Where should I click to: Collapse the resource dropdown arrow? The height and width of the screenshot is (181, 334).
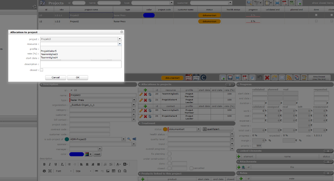[x=120, y=44]
